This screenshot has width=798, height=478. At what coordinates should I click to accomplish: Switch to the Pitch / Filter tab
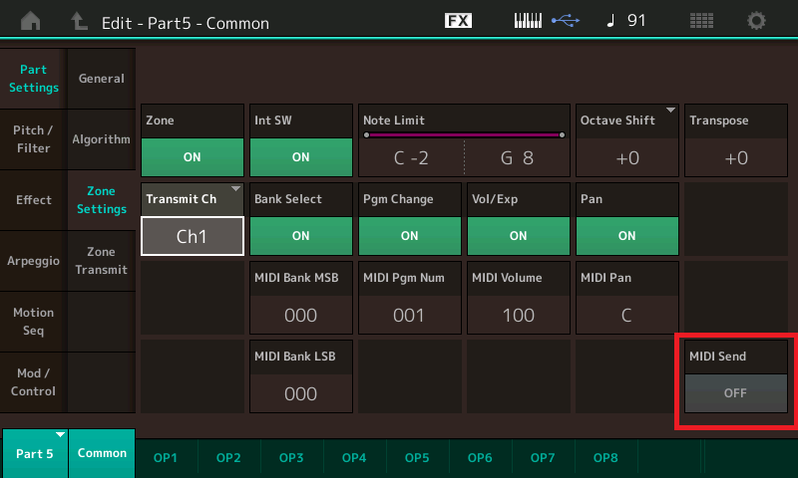click(33, 139)
